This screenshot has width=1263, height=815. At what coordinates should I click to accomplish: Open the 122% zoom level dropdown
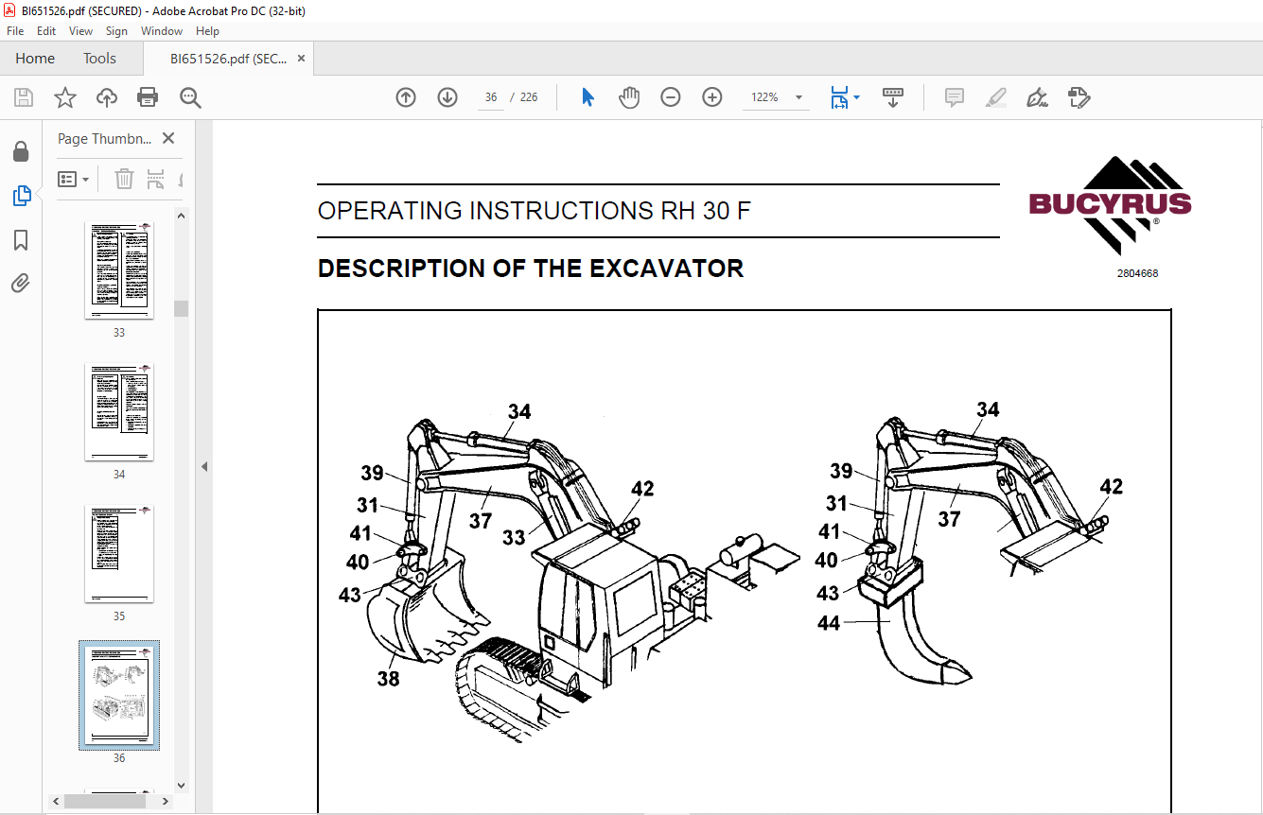798,97
